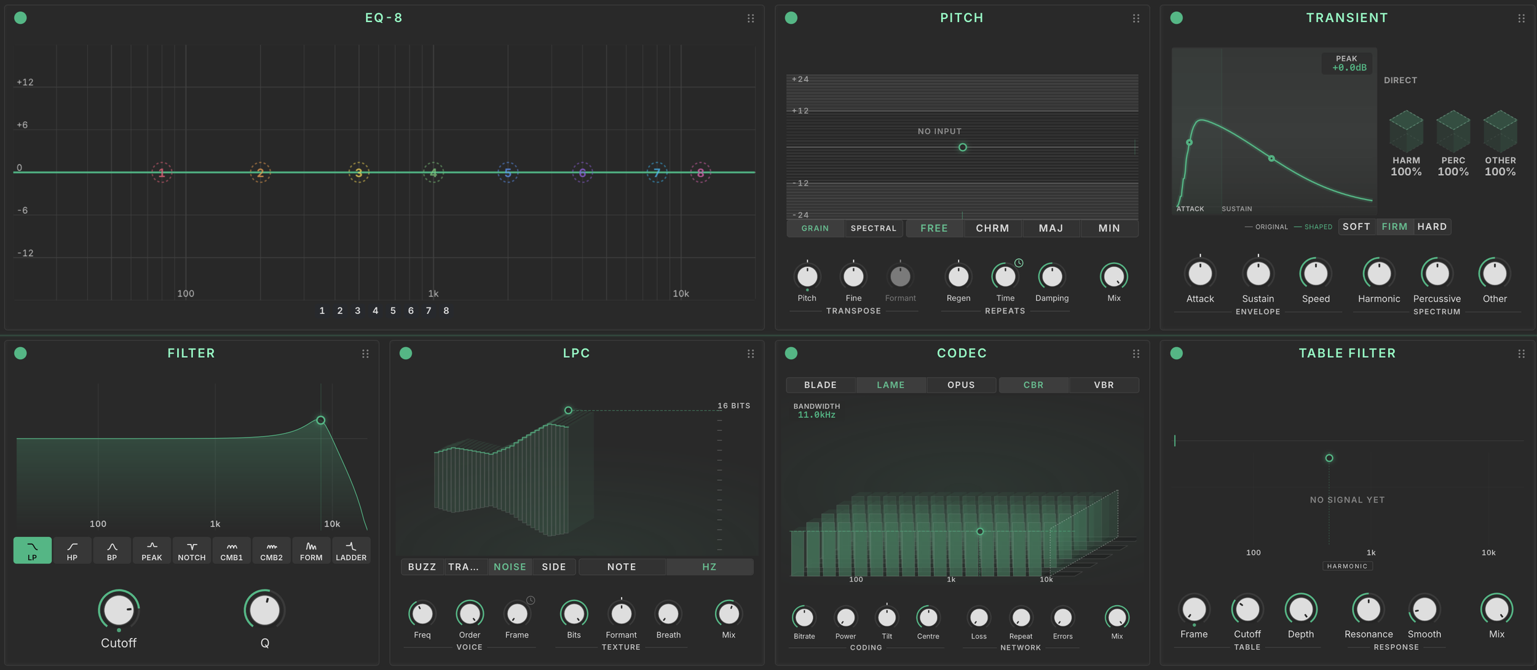Select band number 3 below EQ graph
The height and width of the screenshot is (670, 1537).
tap(357, 311)
